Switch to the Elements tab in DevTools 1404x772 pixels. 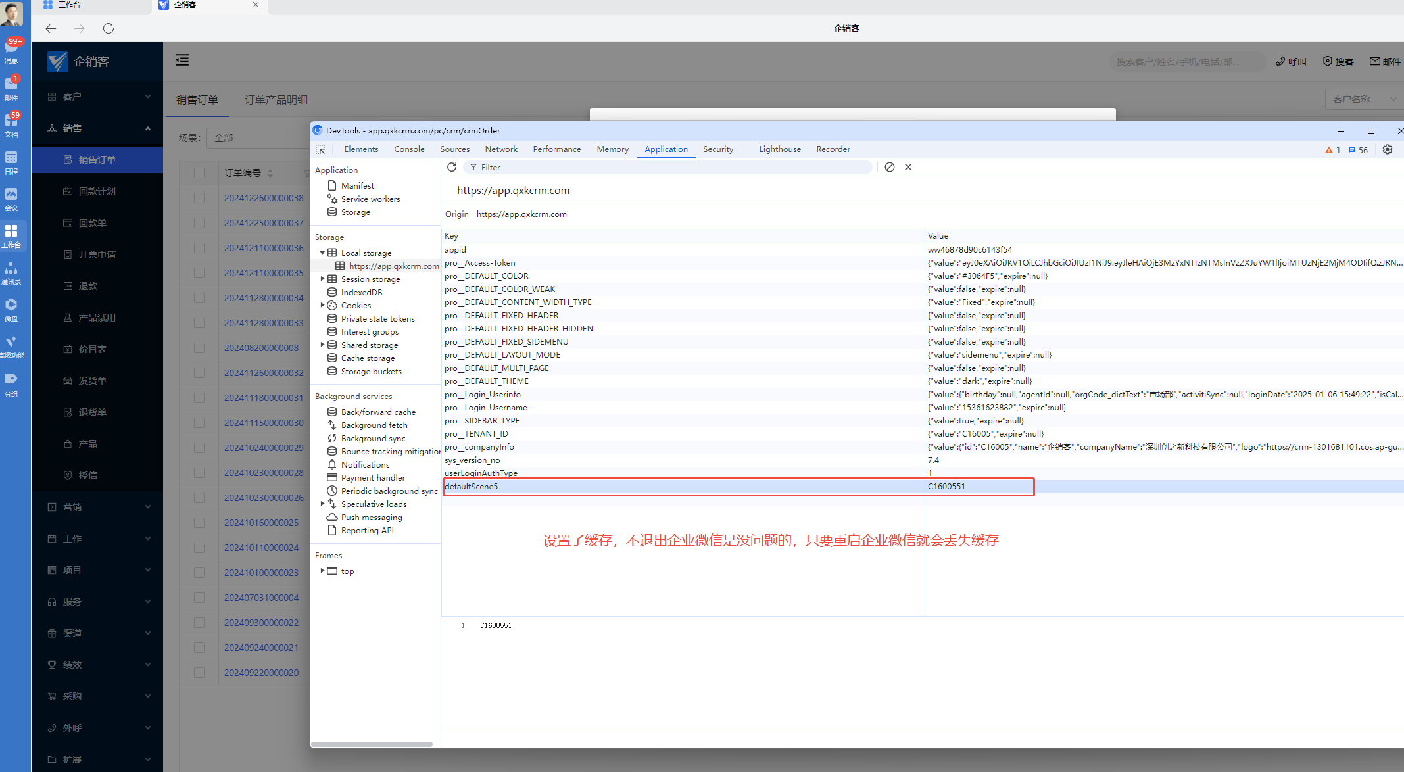(x=361, y=149)
